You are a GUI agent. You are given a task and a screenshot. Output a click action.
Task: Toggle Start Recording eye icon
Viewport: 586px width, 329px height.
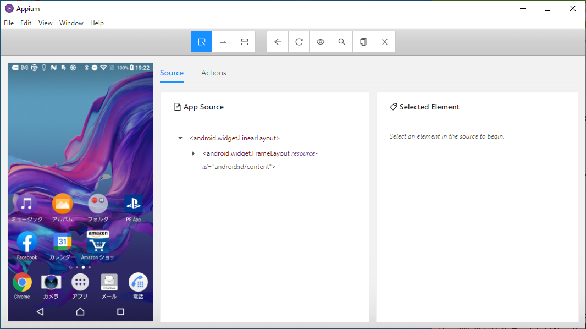coord(320,42)
